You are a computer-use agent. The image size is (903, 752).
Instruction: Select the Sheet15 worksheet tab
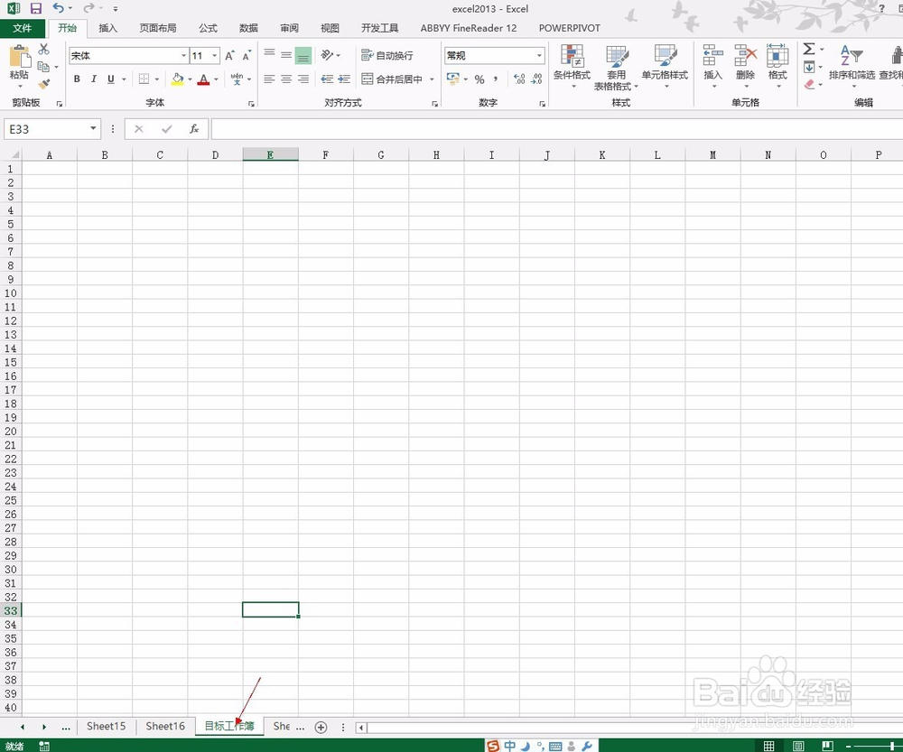(106, 726)
